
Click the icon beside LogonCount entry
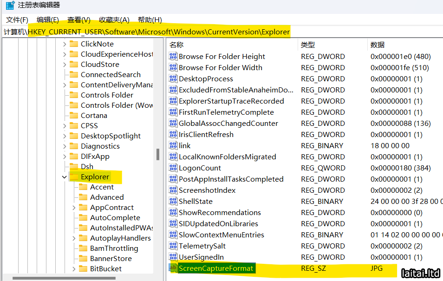tap(173, 168)
